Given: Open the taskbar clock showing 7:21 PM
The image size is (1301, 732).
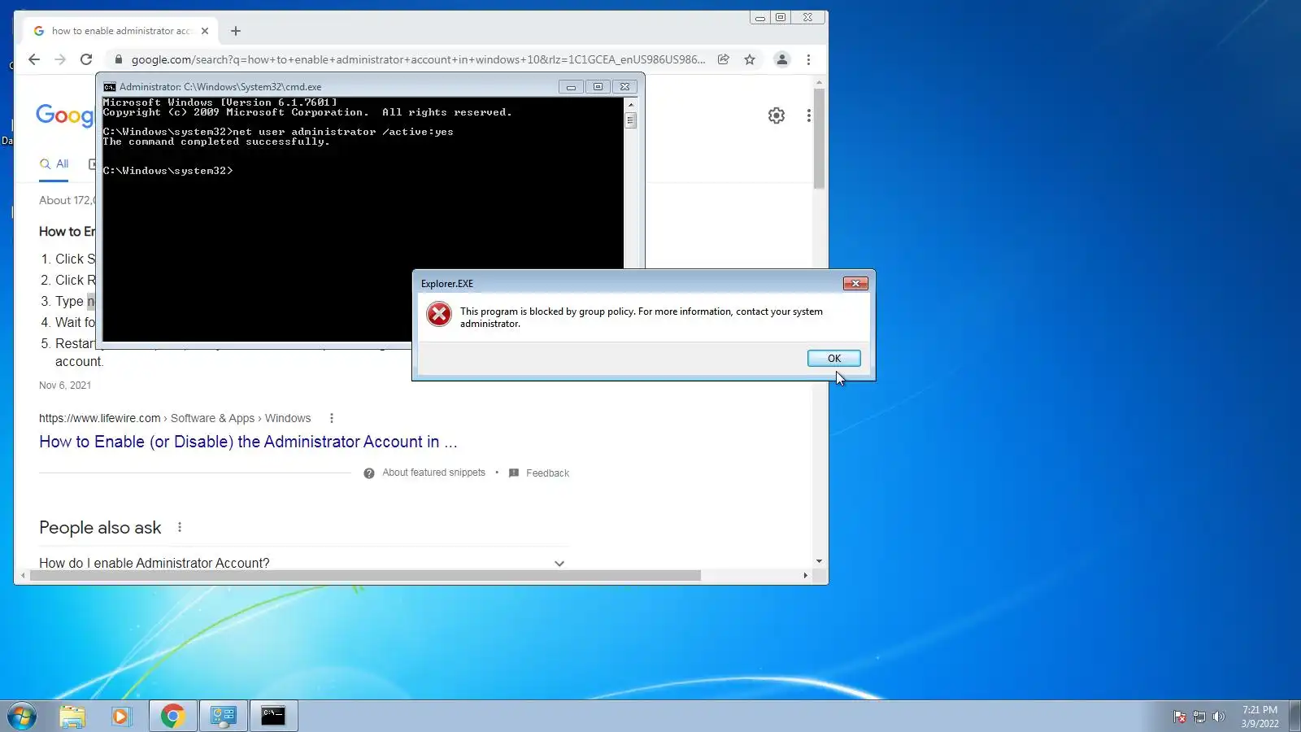Looking at the screenshot, I should pos(1260,717).
